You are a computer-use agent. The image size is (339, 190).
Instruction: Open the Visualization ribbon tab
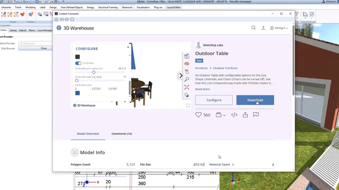tap(143, 7)
